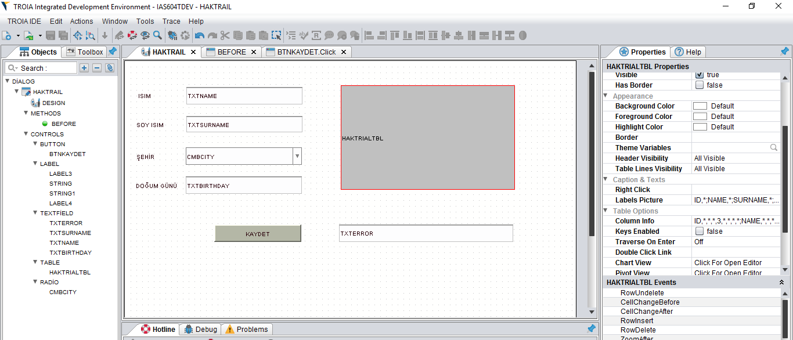Image resolution: width=793 pixels, height=340 pixels.
Task: Click the magnifier search icon in toolbar
Action: [157, 35]
